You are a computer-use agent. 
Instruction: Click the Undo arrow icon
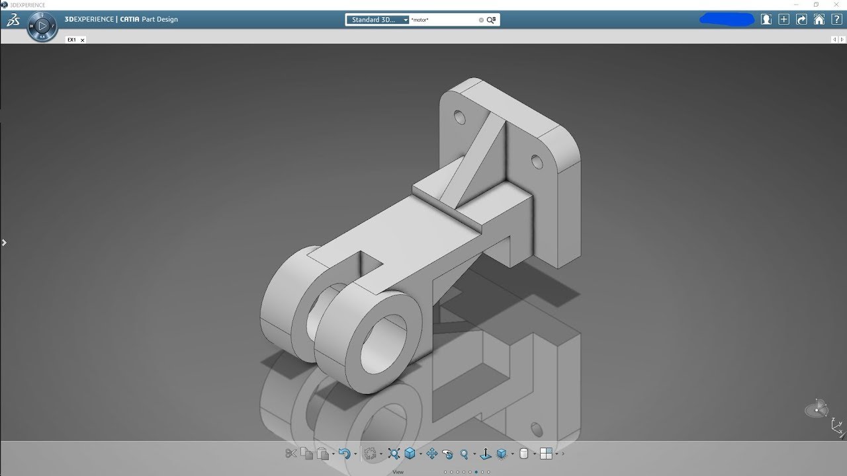344,454
